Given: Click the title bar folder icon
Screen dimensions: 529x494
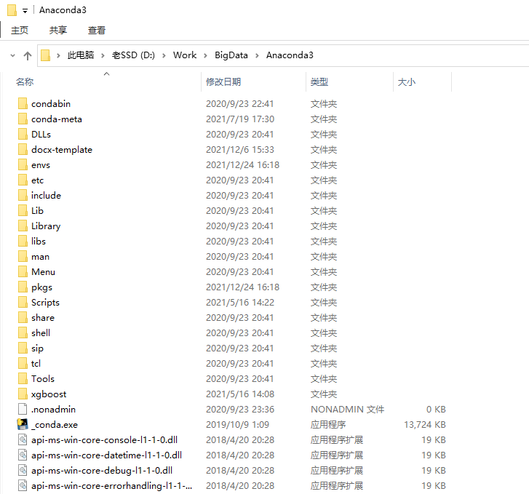Looking at the screenshot, I should pyautogui.click(x=12, y=10).
